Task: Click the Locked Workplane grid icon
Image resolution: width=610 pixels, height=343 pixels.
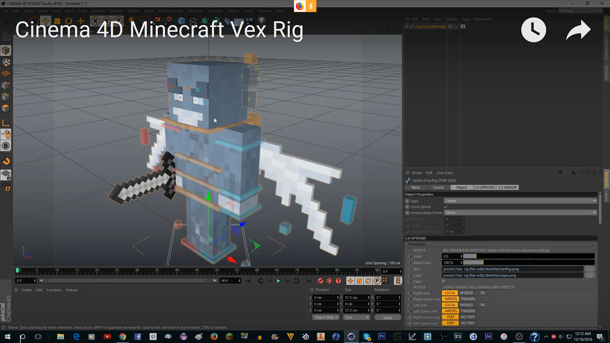Action: [x=6, y=175]
